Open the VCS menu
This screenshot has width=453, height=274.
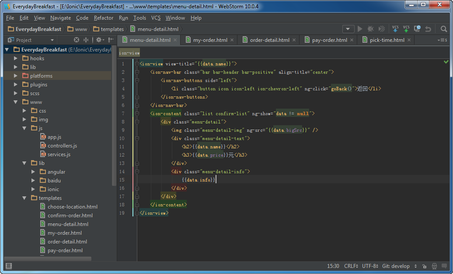156,18
